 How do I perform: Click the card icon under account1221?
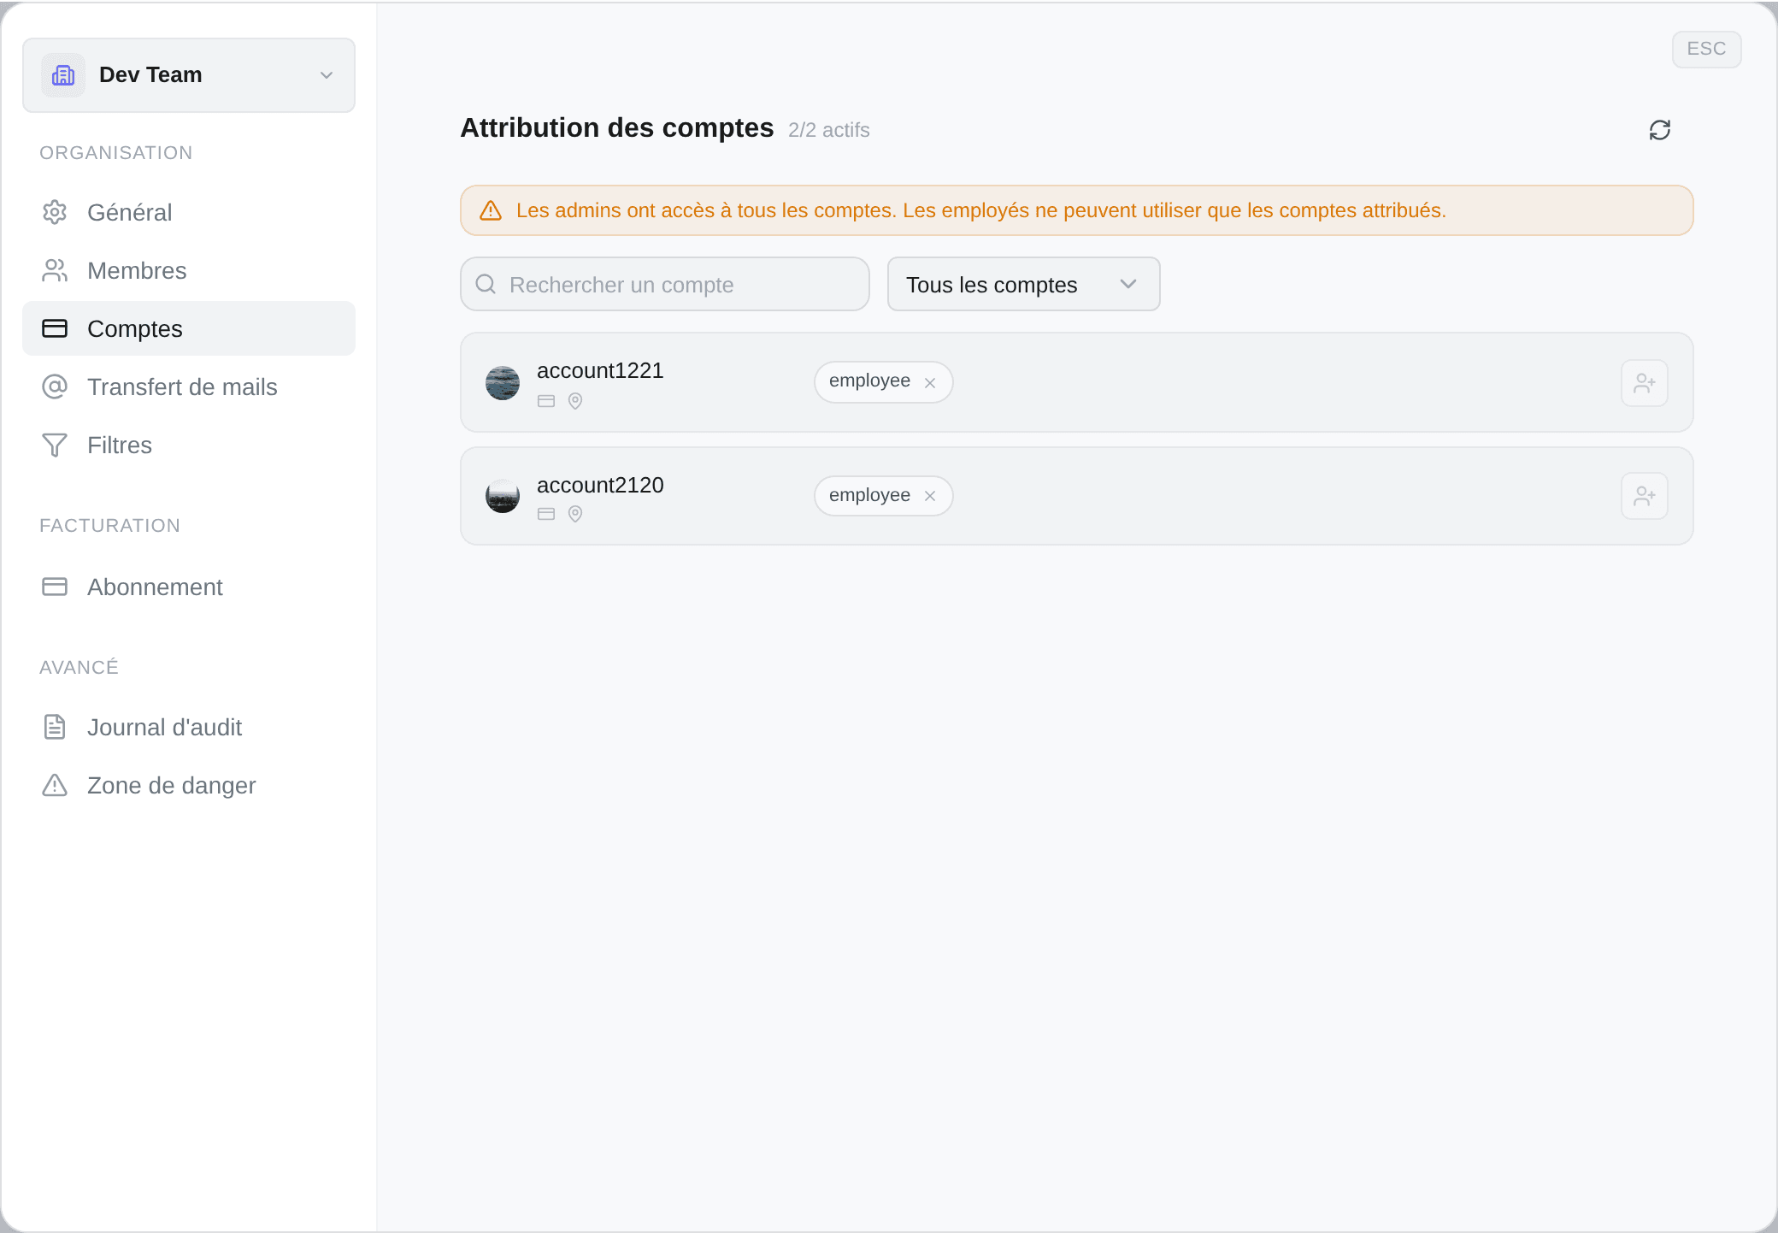tap(546, 401)
